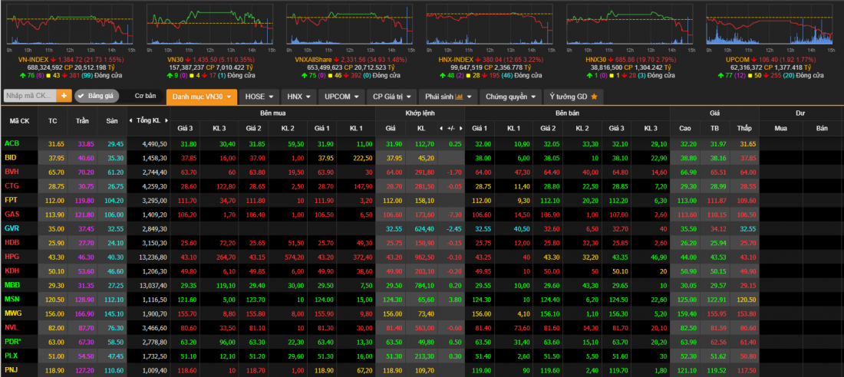Open the HNX dropdown tab
Image resolution: width=844 pixels, height=377 pixels.
(298, 97)
